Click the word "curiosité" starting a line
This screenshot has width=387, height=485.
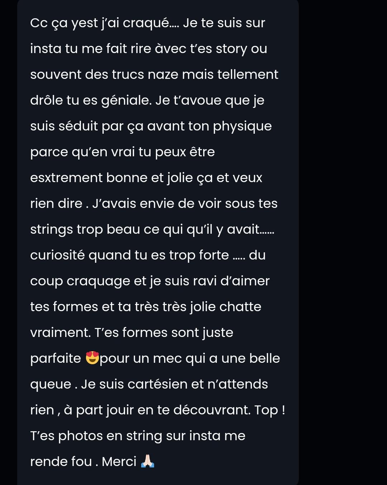pyautogui.click(x=57, y=255)
